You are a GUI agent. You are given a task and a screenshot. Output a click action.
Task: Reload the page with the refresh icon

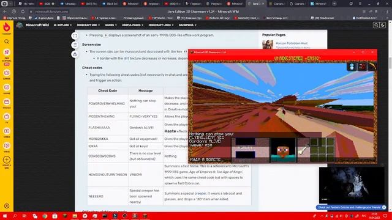23,12
